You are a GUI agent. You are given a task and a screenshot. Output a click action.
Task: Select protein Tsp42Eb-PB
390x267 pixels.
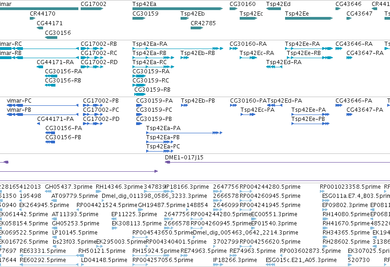point(198,101)
